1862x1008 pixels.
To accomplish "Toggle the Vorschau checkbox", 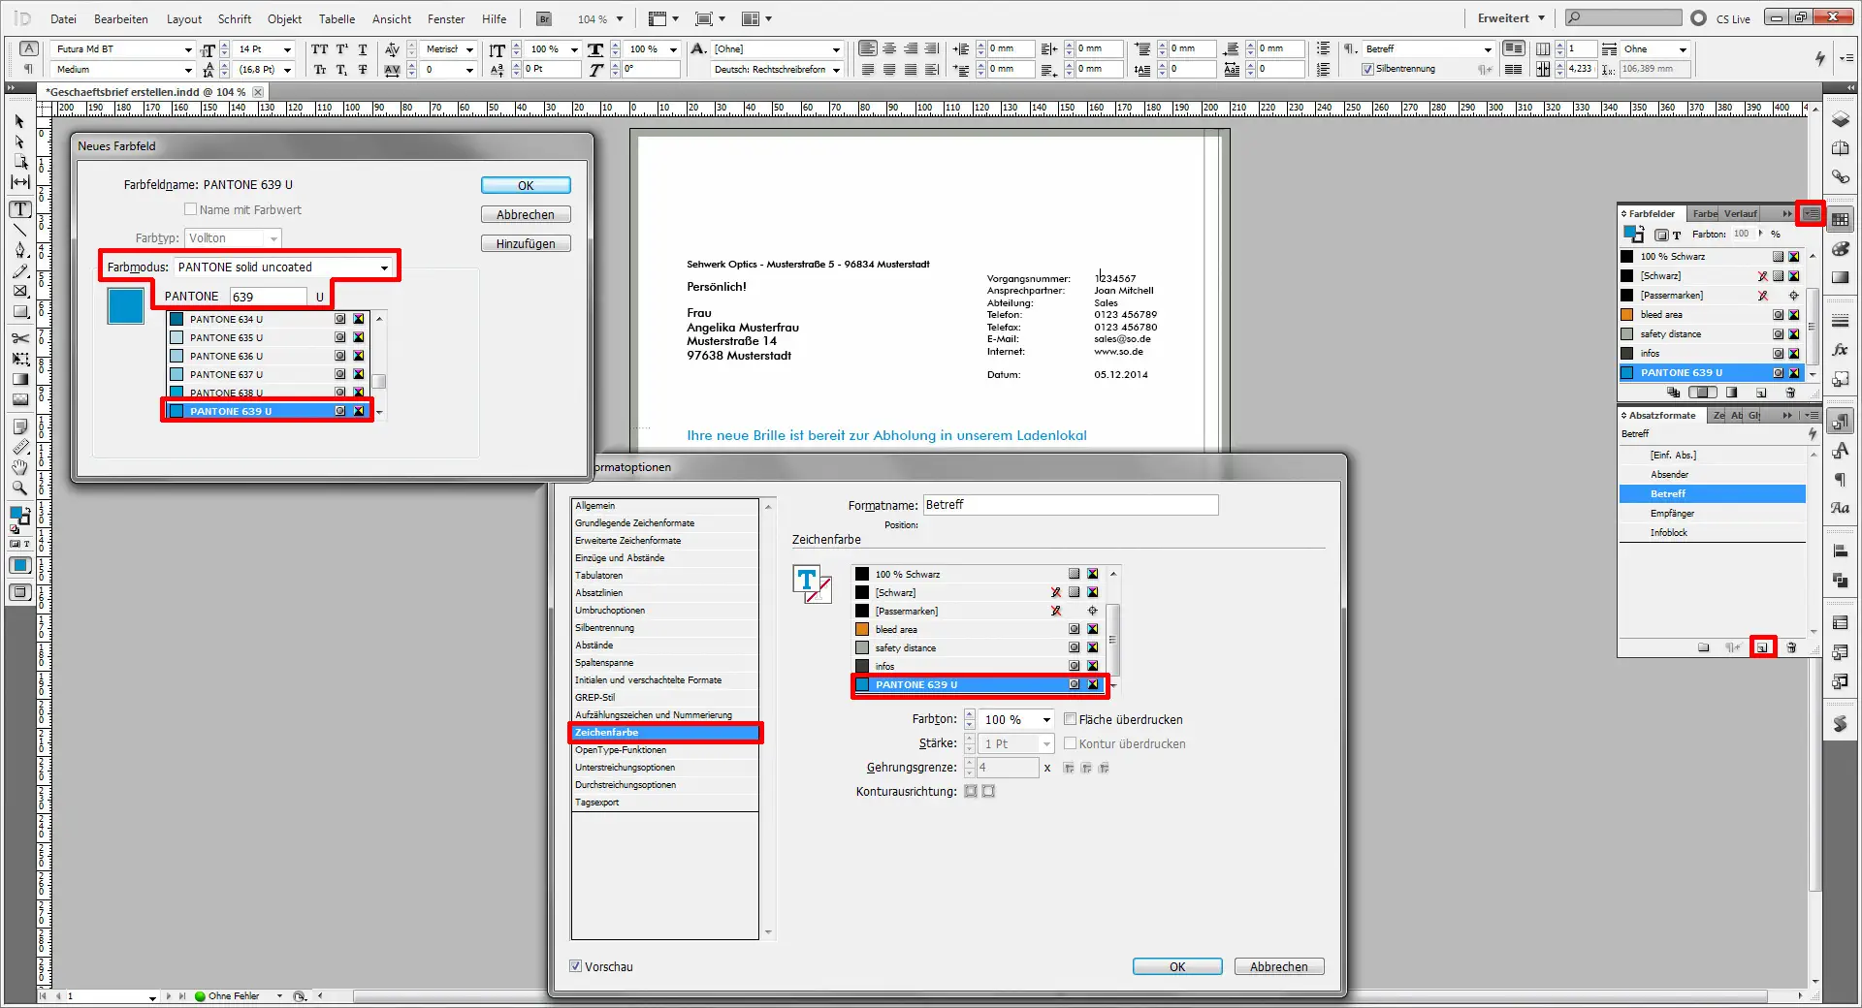I will coord(576,966).
